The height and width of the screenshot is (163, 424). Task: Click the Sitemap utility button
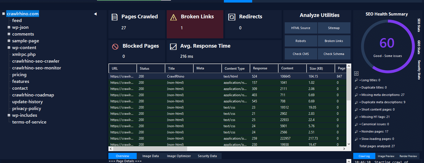click(334, 28)
